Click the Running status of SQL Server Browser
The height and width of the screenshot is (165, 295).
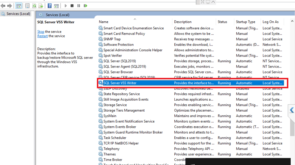[x=224, y=72]
